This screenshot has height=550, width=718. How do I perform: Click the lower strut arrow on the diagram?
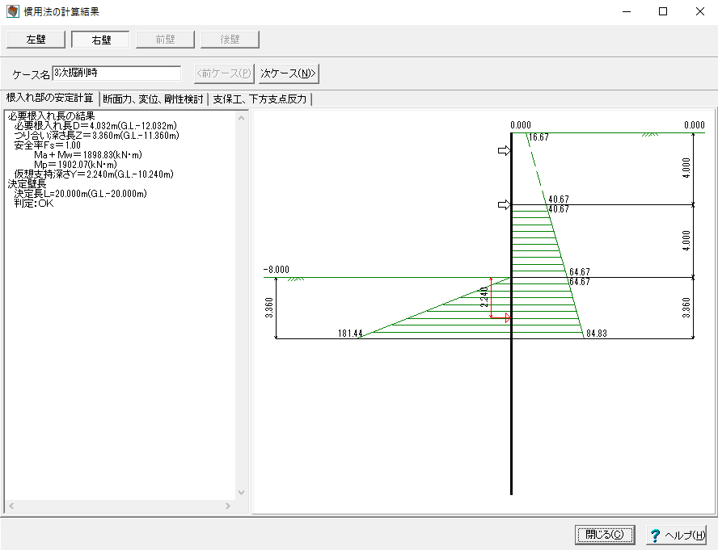504,205
